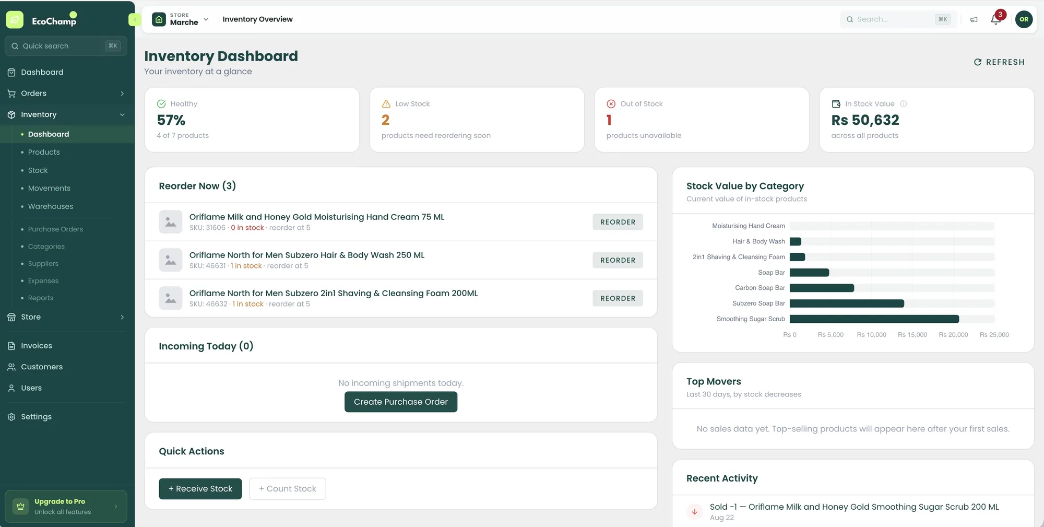Click the image placeholder for Shaving & Cleansing Foam
This screenshot has width=1044, height=527.
click(x=171, y=298)
